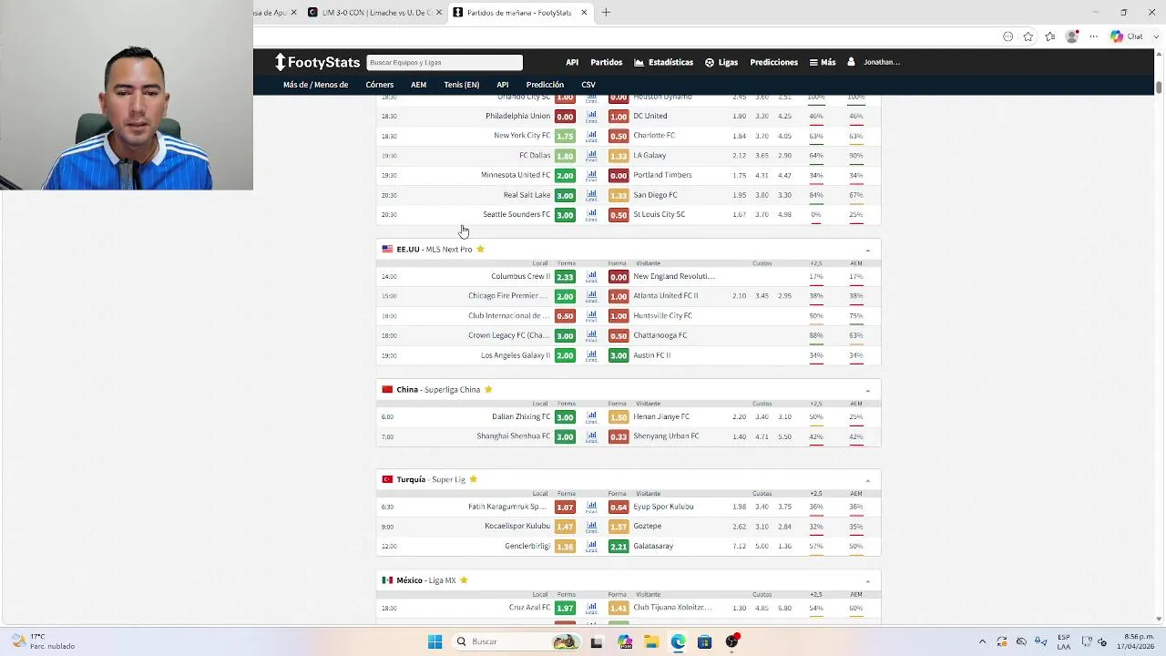This screenshot has width=1166, height=656.
Task: Open stats icon for Eyup Spor Kulubu match
Action: [591, 507]
